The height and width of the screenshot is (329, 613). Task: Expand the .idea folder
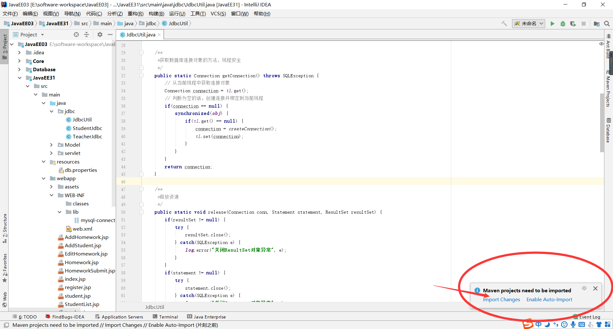[19, 53]
